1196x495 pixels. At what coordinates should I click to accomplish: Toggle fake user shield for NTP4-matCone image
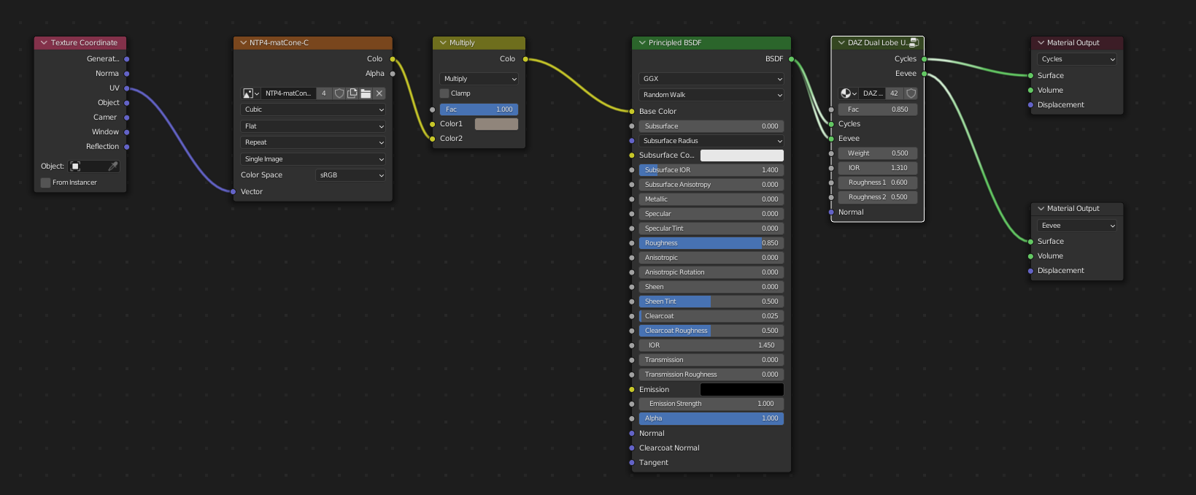click(x=339, y=93)
